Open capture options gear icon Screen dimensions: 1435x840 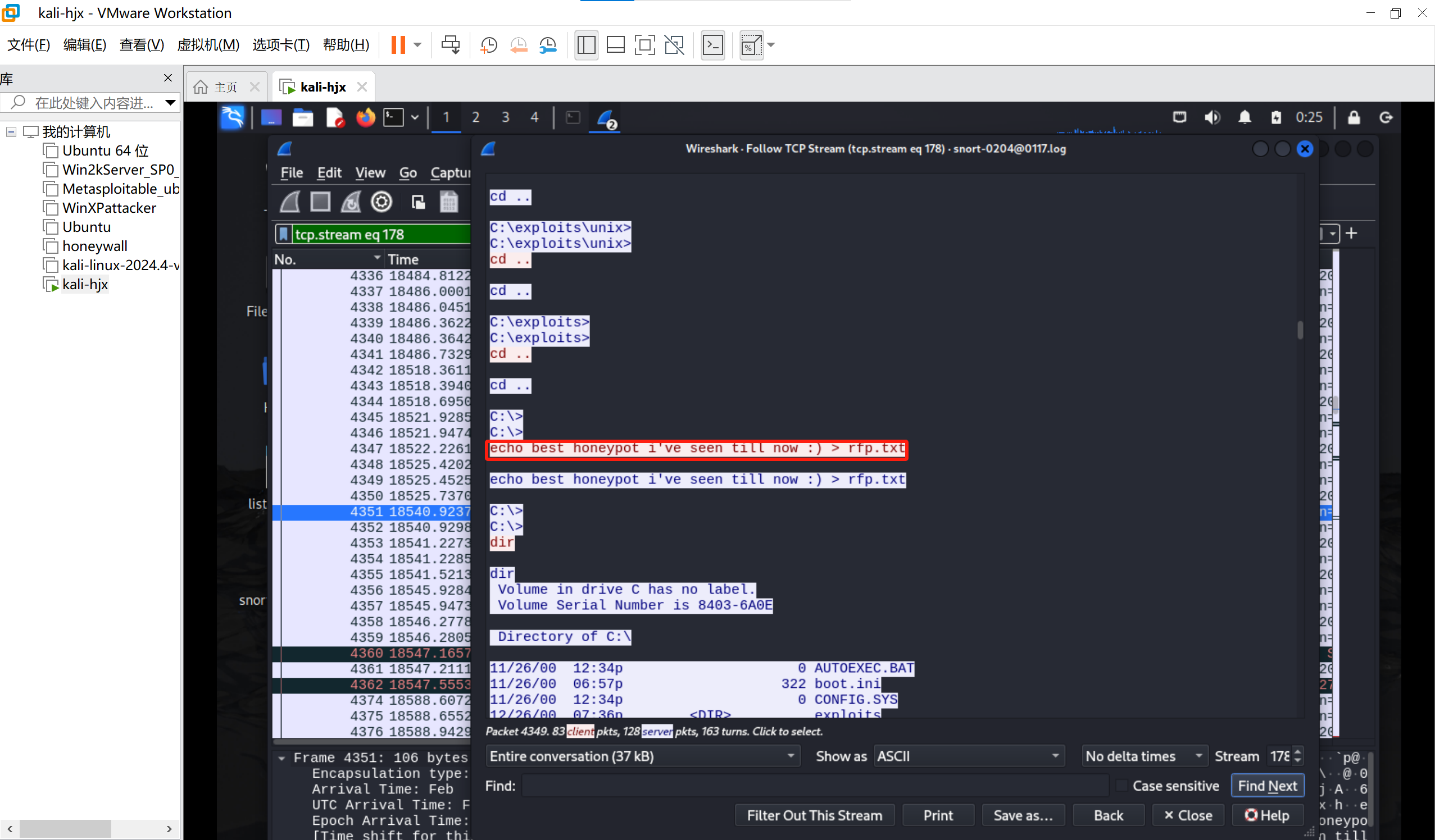(x=382, y=202)
